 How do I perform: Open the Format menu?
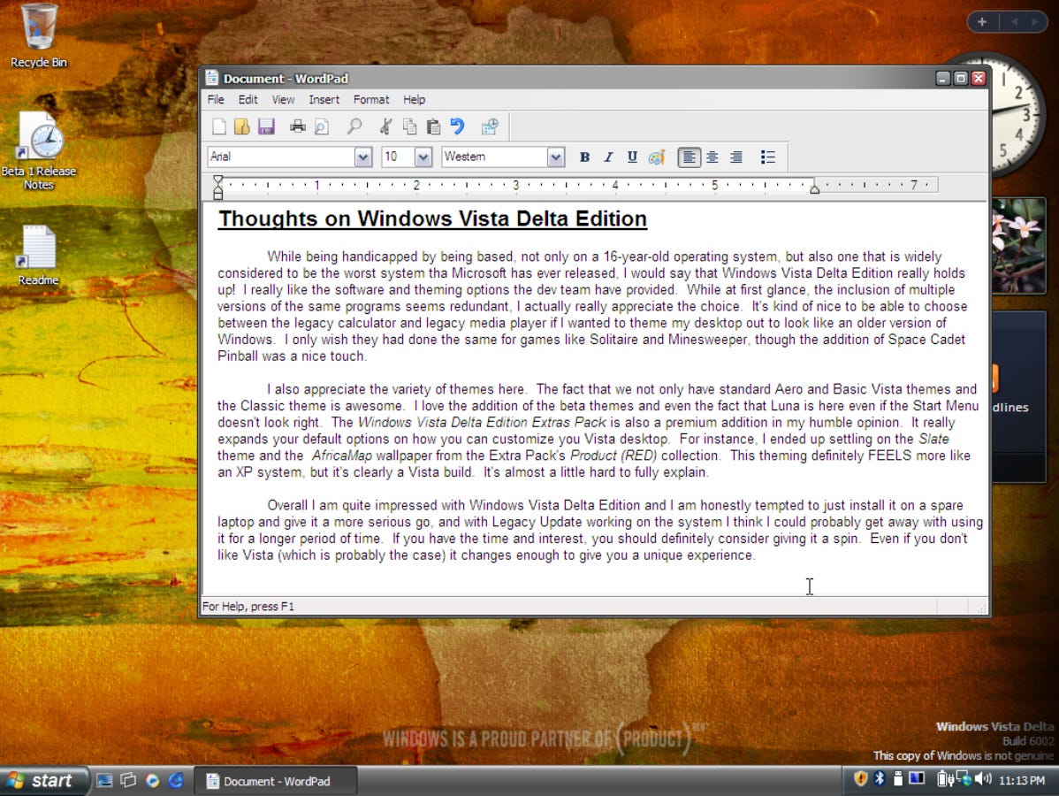(370, 99)
